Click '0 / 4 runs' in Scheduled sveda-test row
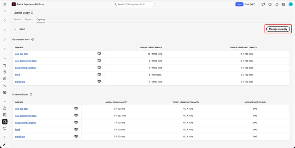 tap(188, 137)
